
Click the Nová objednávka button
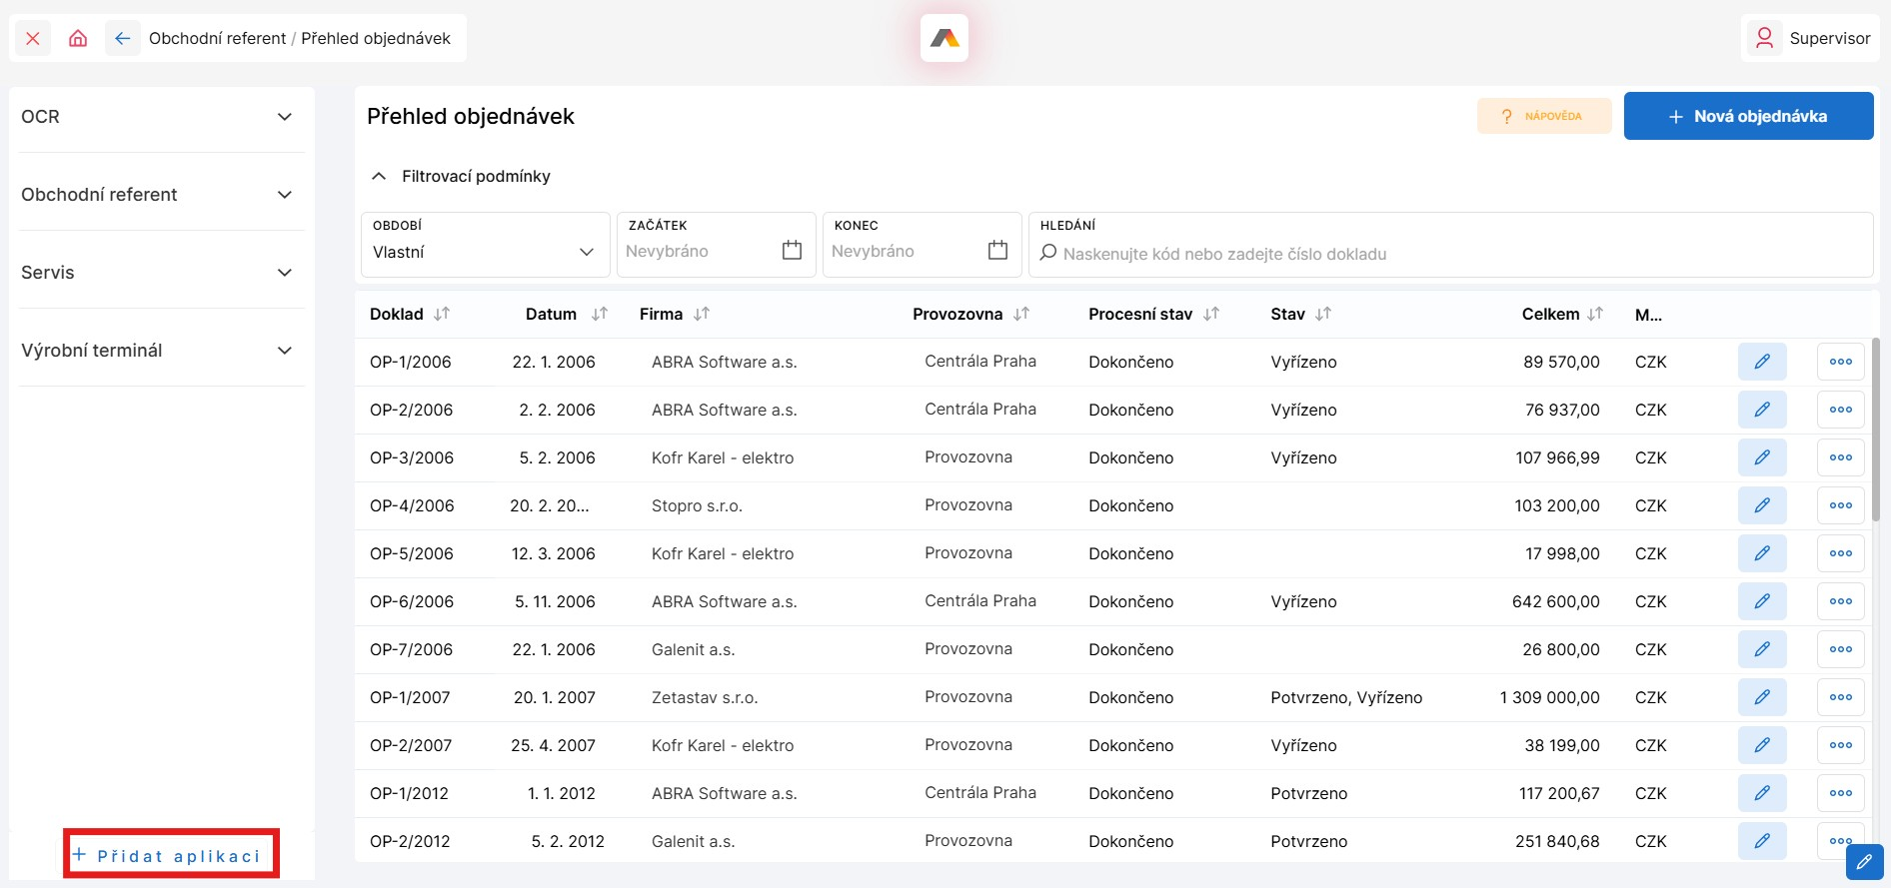pyautogui.click(x=1748, y=116)
